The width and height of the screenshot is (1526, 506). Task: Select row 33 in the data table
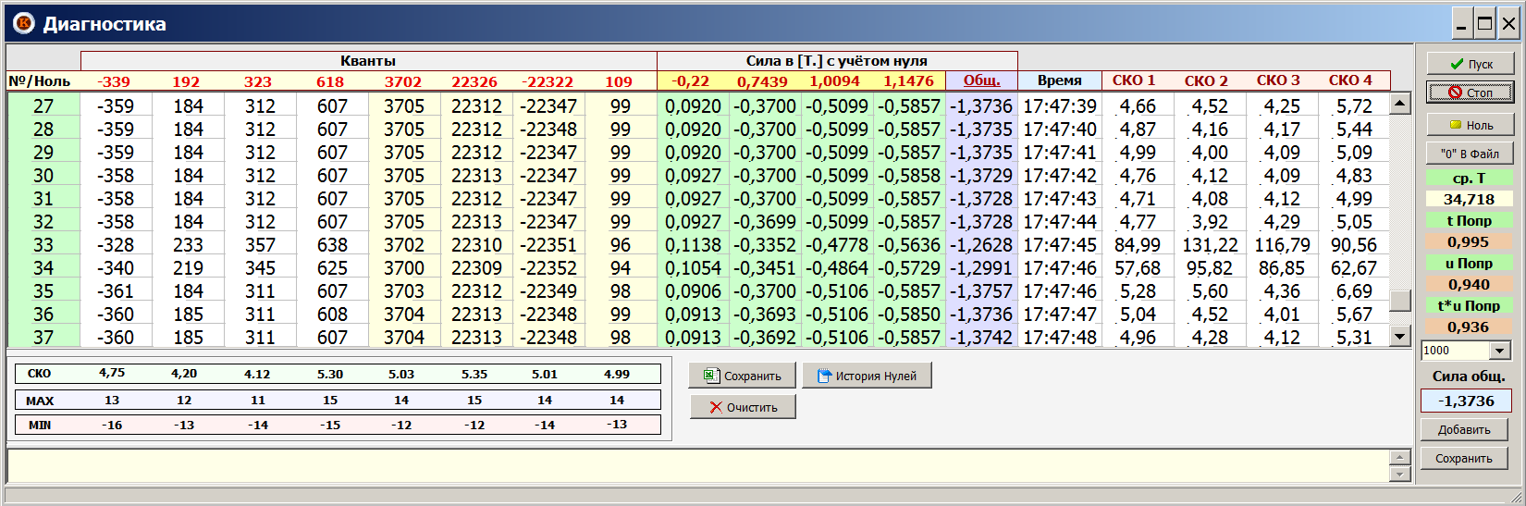(43, 245)
